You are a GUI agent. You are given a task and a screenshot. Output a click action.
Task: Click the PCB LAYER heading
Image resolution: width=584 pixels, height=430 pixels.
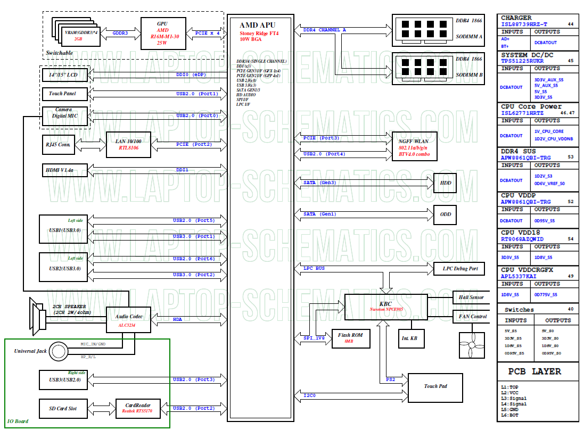tap(534, 371)
